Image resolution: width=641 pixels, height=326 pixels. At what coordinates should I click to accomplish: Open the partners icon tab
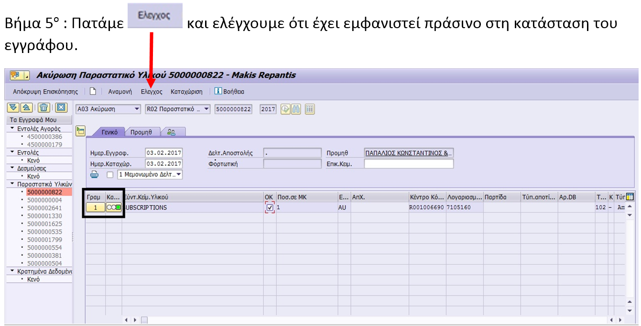(172, 132)
